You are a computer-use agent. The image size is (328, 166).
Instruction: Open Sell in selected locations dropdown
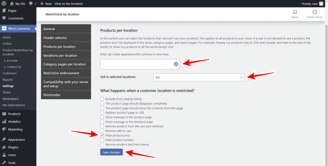(199, 77)
